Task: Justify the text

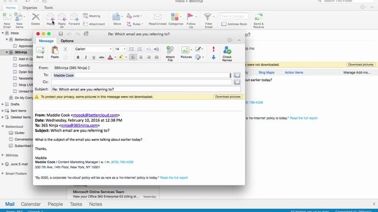Action: point(157,57)
